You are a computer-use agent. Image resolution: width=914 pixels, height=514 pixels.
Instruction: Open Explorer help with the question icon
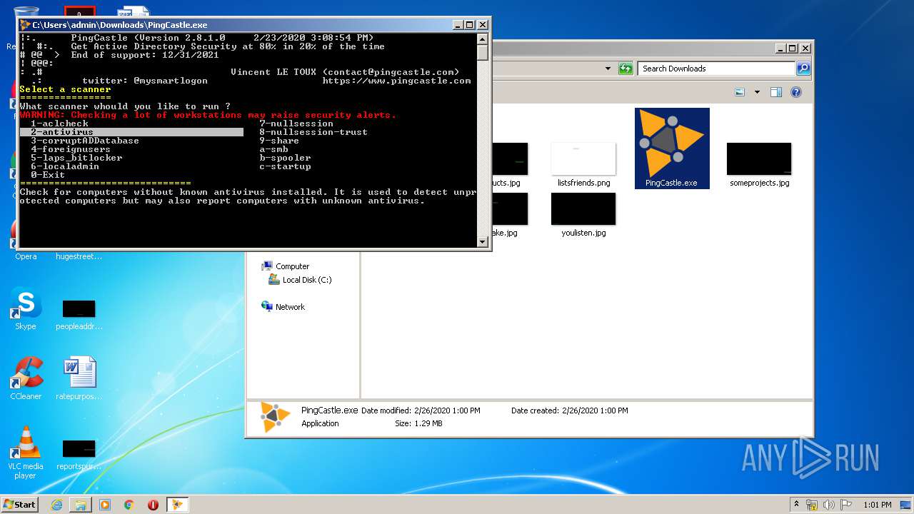point(796,92)
